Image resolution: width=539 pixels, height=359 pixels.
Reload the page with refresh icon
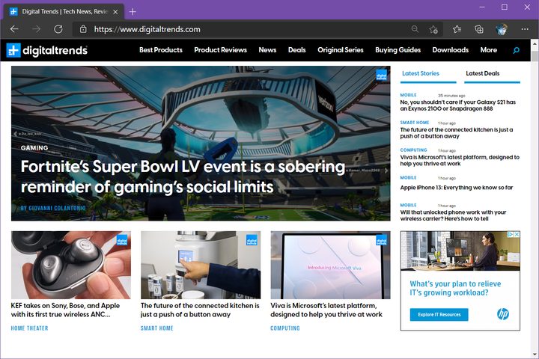point(58,29)
